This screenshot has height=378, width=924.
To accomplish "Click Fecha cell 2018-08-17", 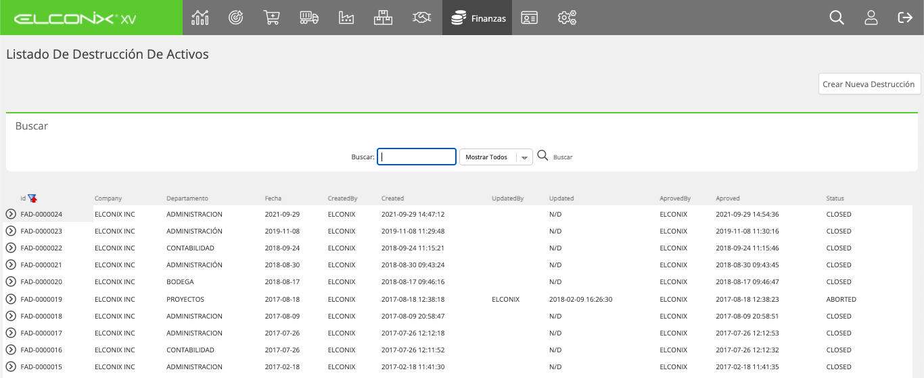I will click(x=282, y=281).
